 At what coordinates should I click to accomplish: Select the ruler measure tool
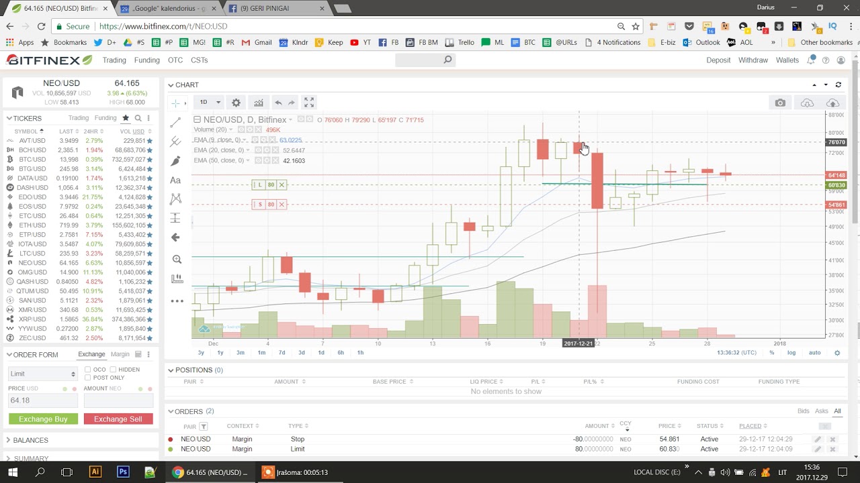pos(177,278)
